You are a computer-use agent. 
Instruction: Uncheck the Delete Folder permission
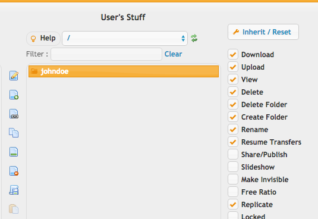pyautogui.click(x=233, y=105)
